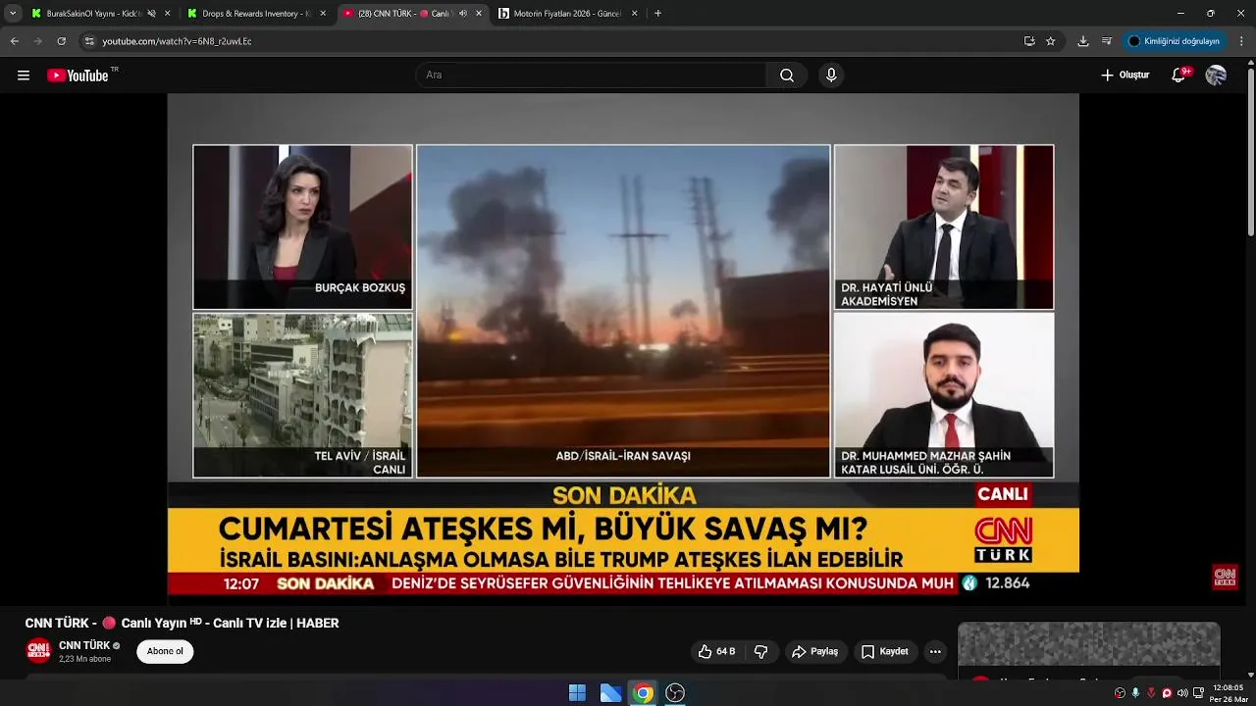Open OBS Studio from the taskbar
This screenshot has width=1256, height=706.
pyautogui.click(x=675, y=693)
